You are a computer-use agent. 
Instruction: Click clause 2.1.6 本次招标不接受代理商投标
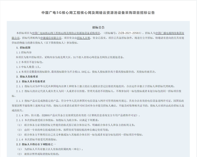pos(37,139)
